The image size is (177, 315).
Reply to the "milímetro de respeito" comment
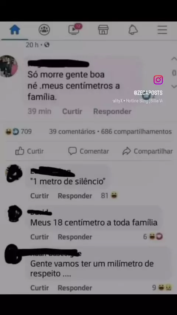(75, 288)
